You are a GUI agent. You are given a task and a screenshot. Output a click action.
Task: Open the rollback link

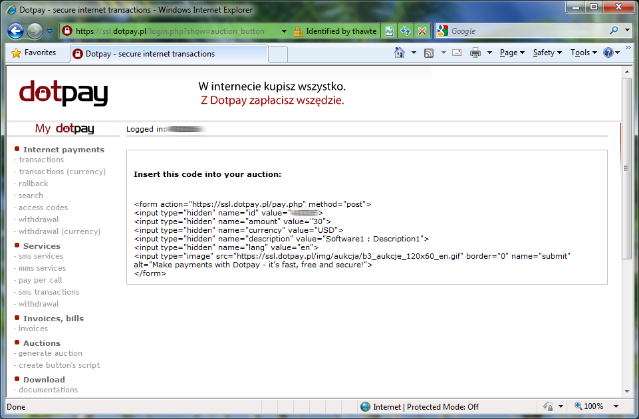pos(33,184)
